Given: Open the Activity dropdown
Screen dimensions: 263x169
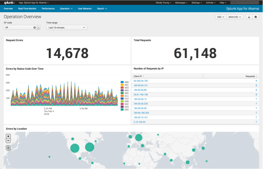Looking at the screenshot, I should click(211, 3).
